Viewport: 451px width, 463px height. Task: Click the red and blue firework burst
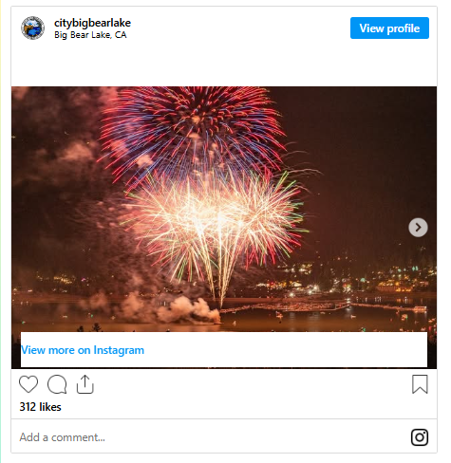click(193, 130)
